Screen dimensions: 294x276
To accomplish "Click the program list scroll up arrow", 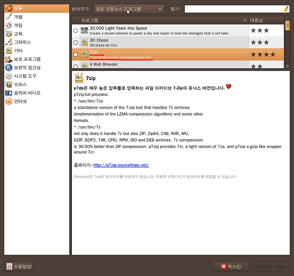I will [287, 18].
